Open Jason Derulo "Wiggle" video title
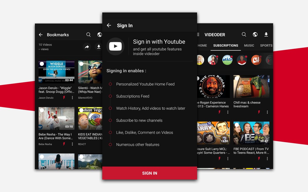 coord(56,90)
